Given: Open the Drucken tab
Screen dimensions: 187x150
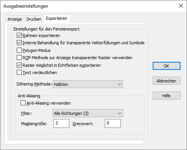Looking at the screenshot, I should (x=34, y=19).
